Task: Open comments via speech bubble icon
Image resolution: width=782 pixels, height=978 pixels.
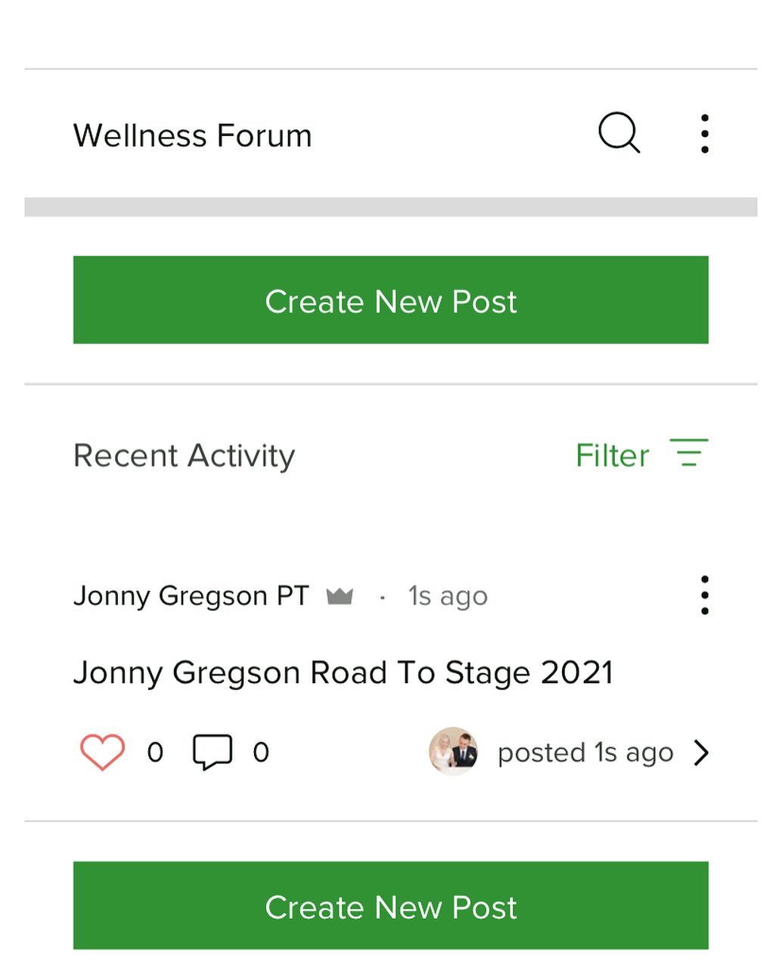Action: coord(213,753)
